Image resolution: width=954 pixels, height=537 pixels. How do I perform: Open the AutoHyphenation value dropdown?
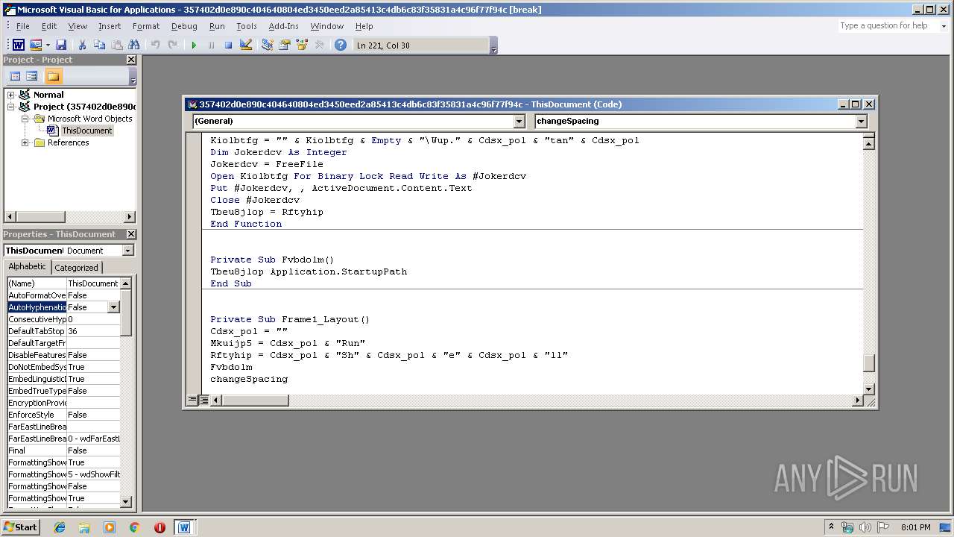click(x=113, y=307)
